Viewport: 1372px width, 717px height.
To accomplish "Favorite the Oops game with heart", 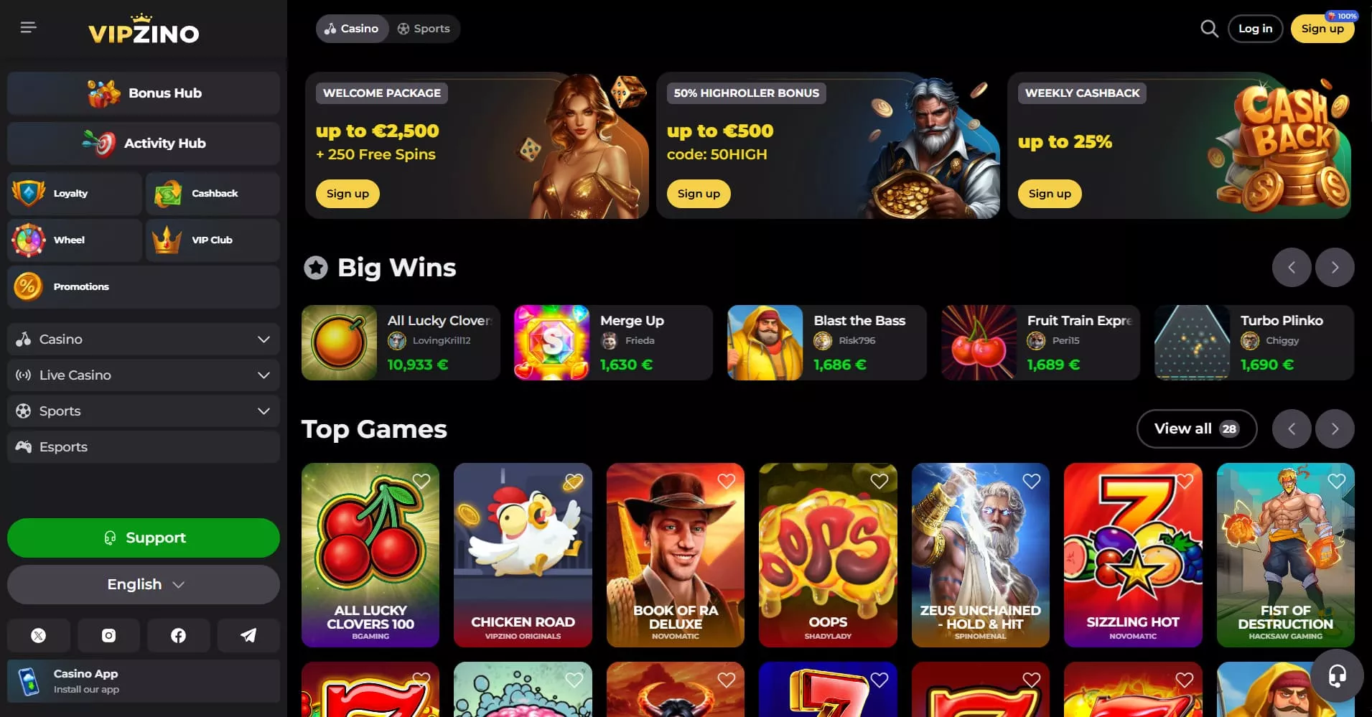I will [879, 482].
